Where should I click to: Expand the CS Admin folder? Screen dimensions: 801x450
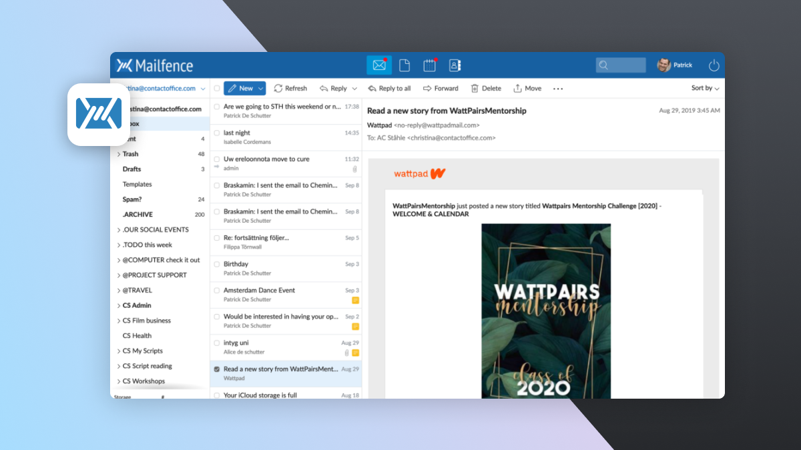(x=119, y=305)
